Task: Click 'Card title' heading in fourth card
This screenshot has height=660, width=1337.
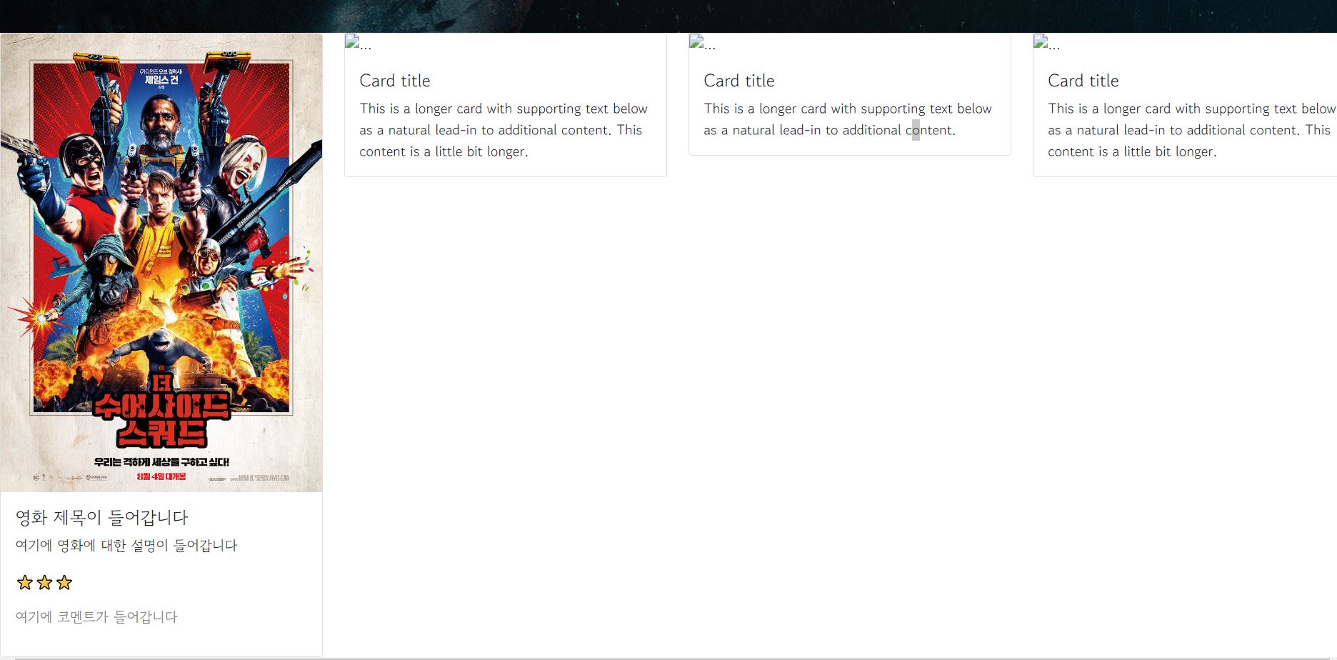Action: point(1083,81)
